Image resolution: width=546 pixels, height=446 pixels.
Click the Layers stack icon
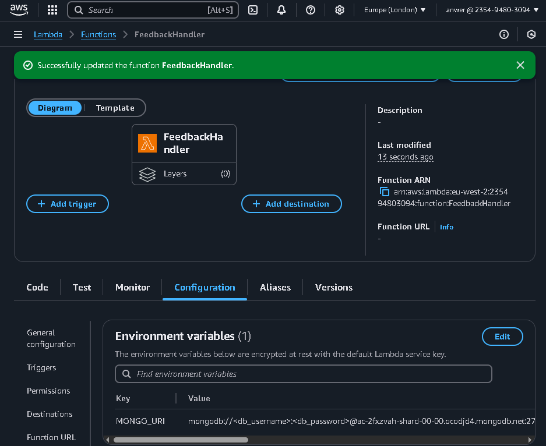coord(147,174)
